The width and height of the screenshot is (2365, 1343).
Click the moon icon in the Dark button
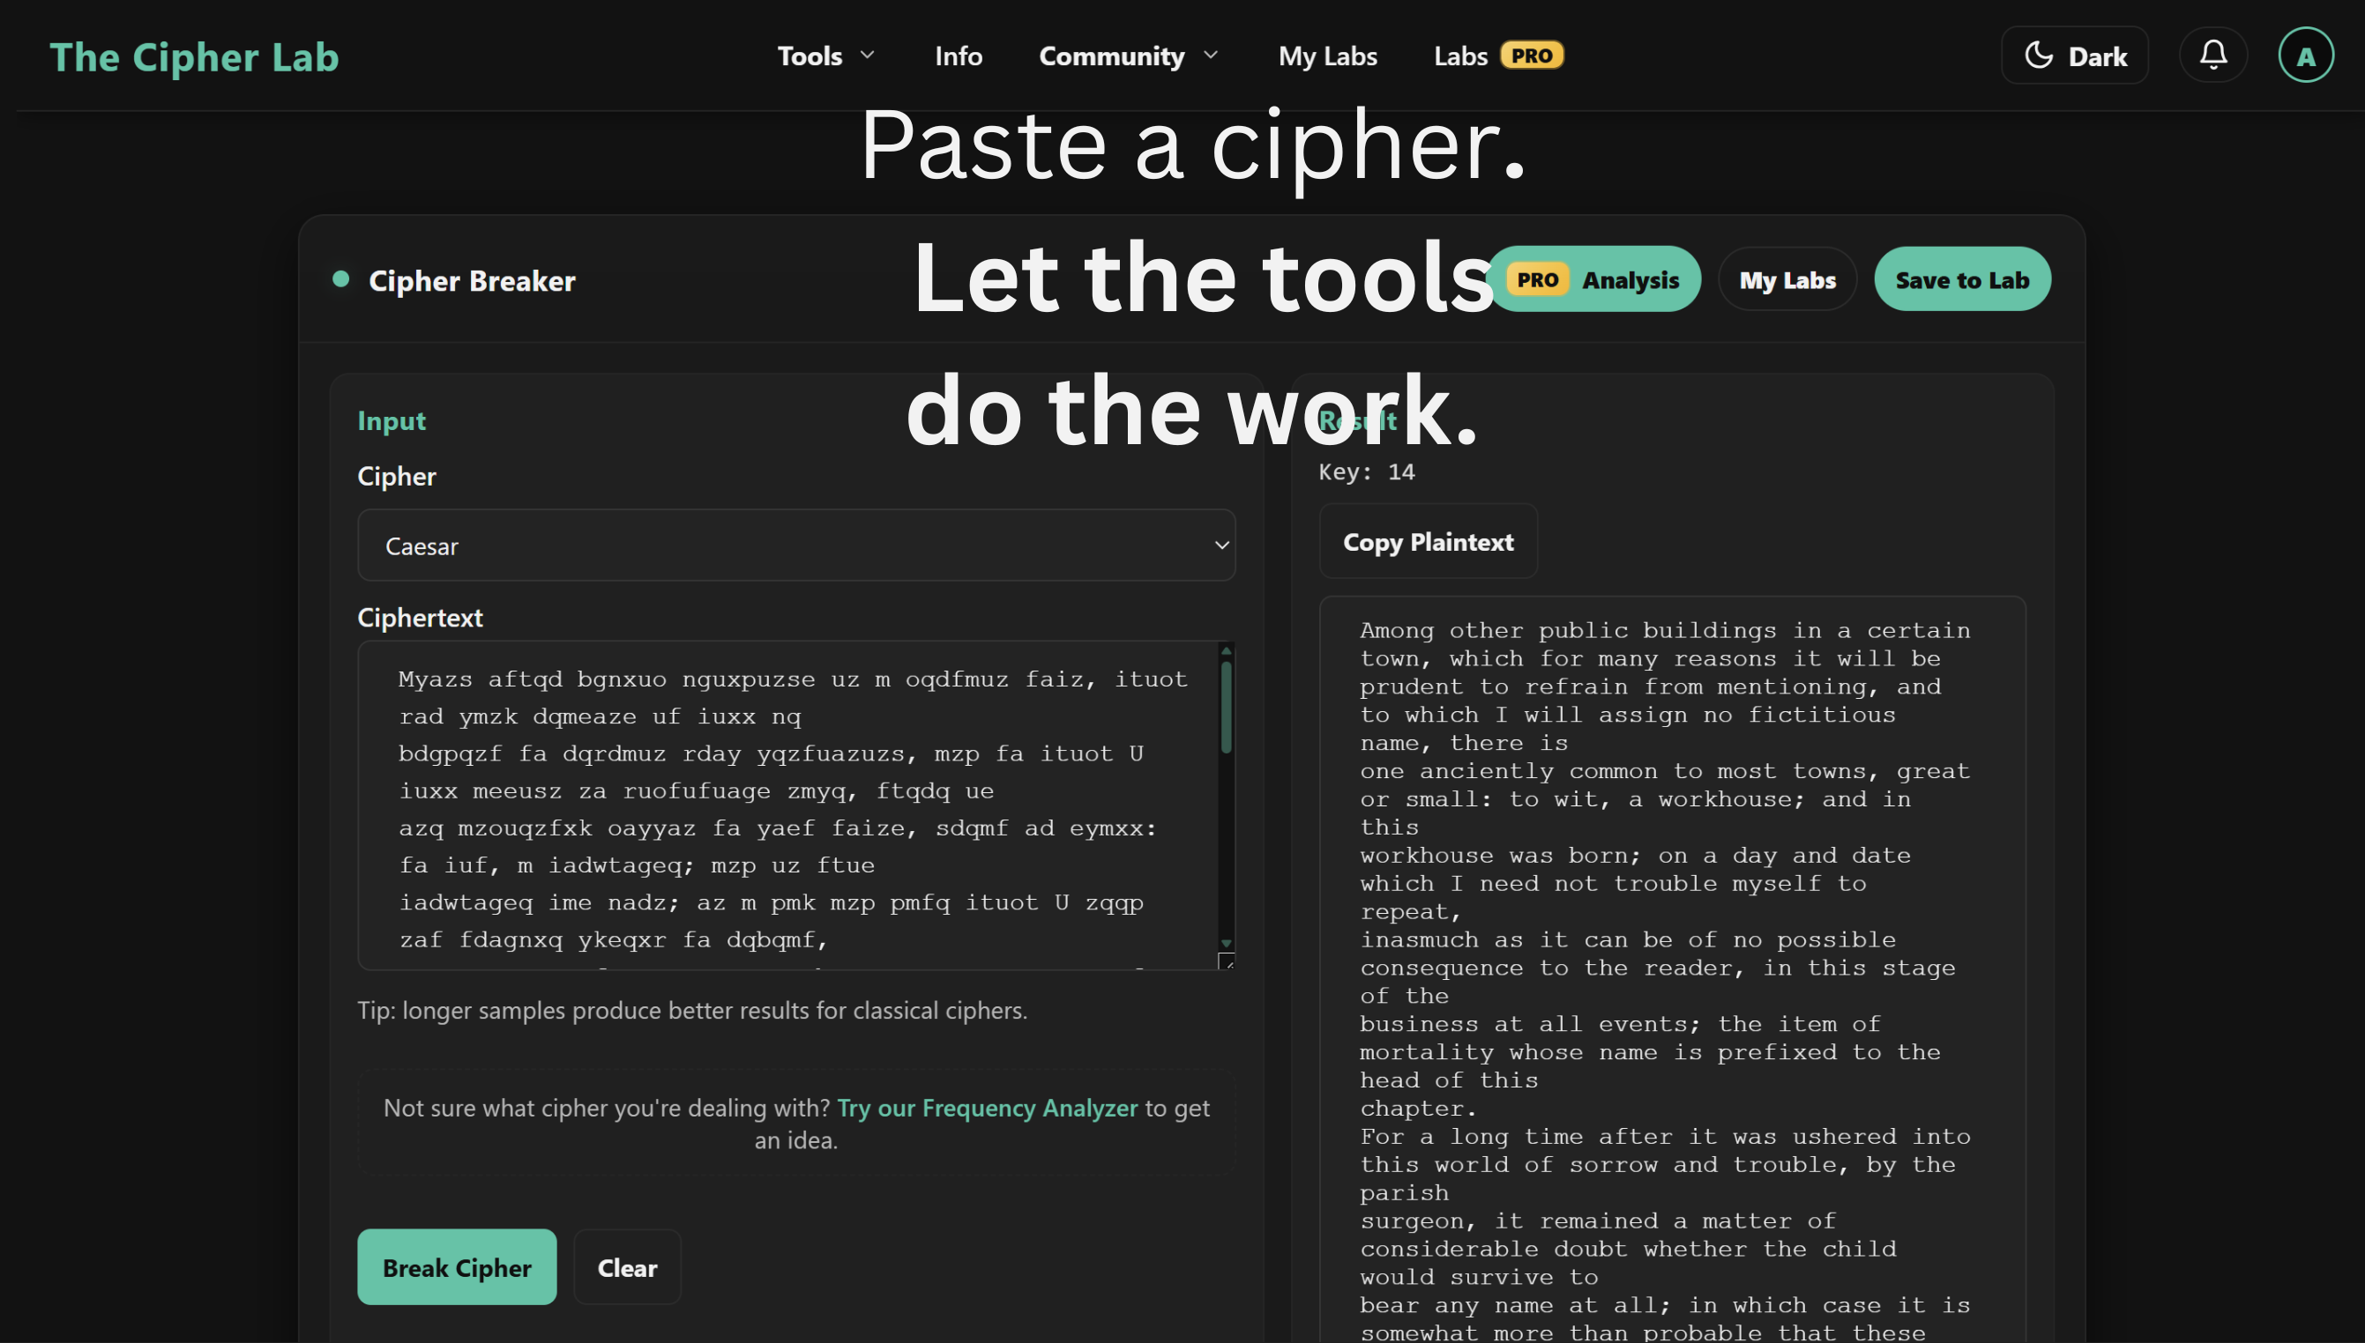coord(2038,55)
